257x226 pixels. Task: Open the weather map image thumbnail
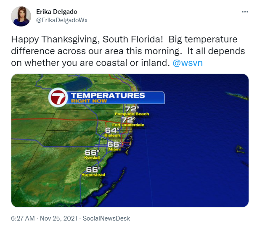pos(130,140)
